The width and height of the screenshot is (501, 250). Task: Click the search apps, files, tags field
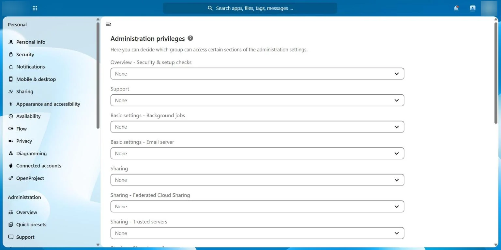250,8
